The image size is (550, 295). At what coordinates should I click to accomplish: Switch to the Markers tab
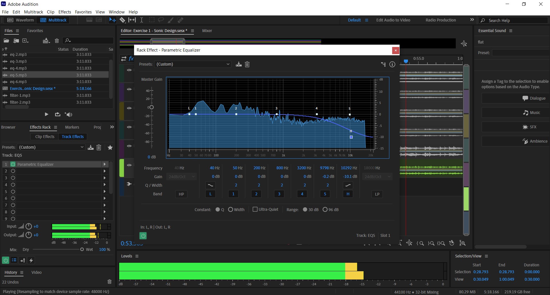pos(72,127)
